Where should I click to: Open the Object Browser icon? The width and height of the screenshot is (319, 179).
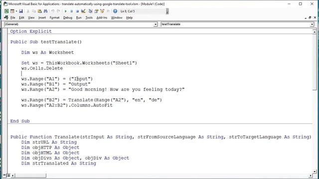[102, 11]
